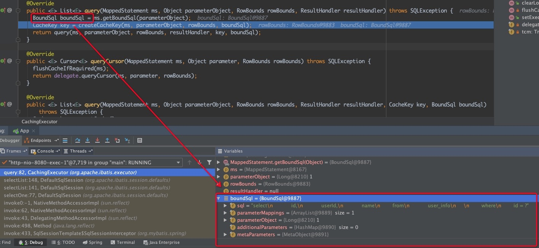Select frame selectList:141, DefaultSqlSession

click(107, 188)
